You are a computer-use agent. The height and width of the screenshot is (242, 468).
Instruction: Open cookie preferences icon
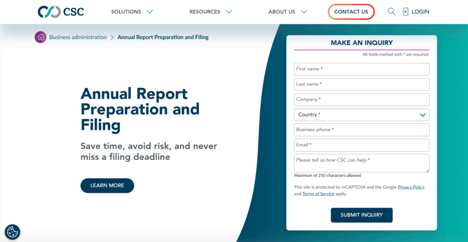12,232
